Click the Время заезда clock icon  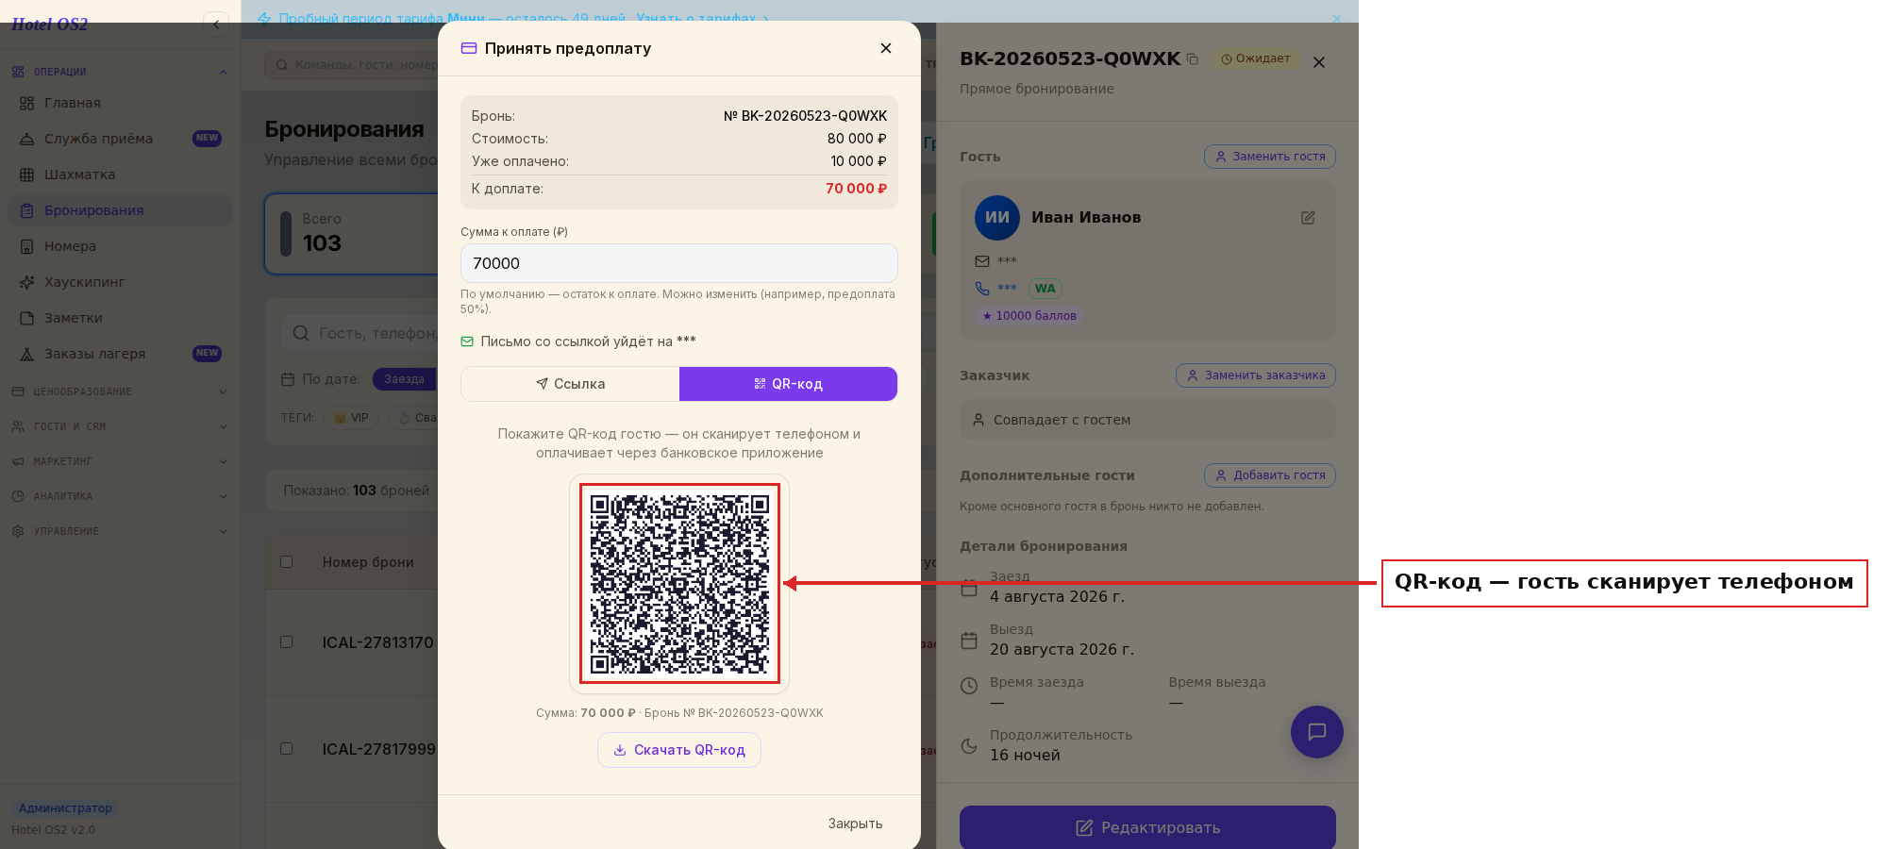coord(969,686)
